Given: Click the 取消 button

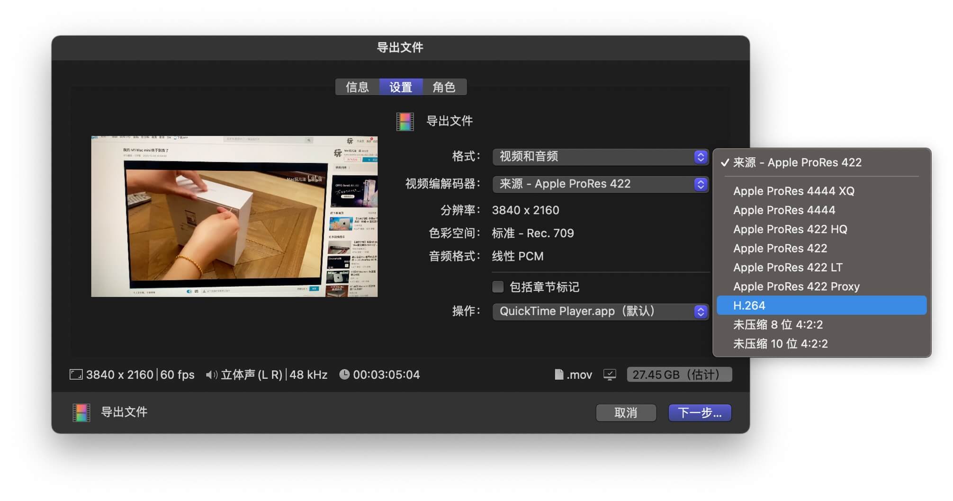Looking at the screenshot, I should (626, 413).
